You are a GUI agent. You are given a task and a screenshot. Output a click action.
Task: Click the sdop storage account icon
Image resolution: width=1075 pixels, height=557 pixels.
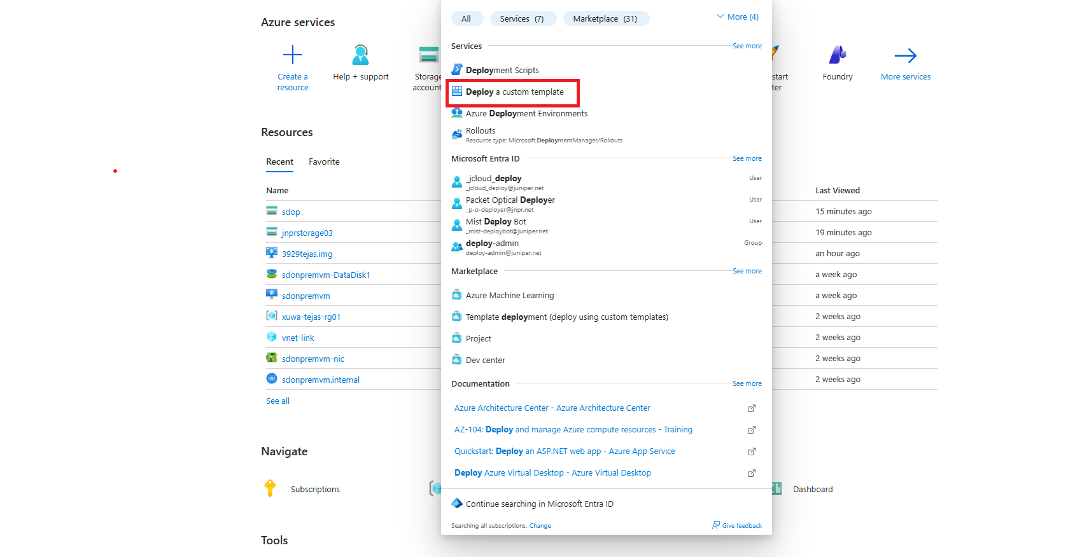pyautogui.click(x=272, y=210)
